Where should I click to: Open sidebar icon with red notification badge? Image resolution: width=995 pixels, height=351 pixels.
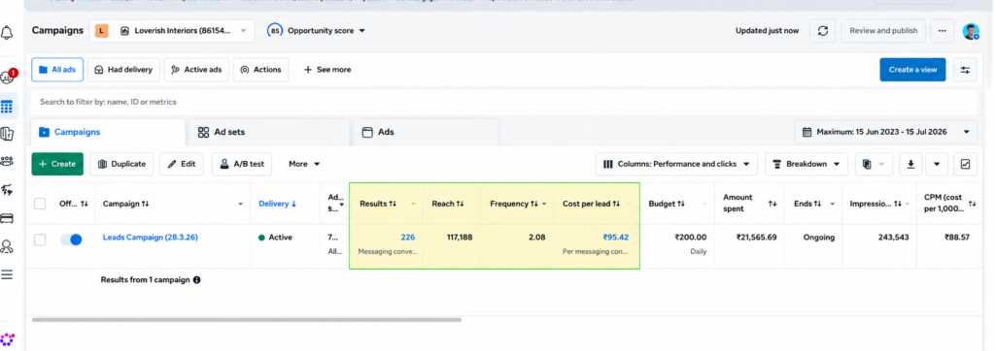(x=8, y=78)
